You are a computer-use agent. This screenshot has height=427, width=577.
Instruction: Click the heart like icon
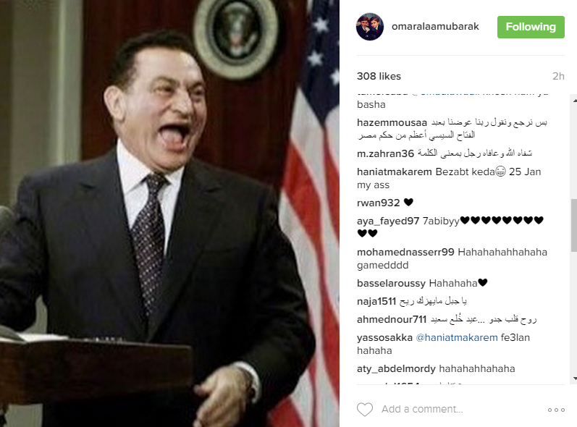[365, 410]
